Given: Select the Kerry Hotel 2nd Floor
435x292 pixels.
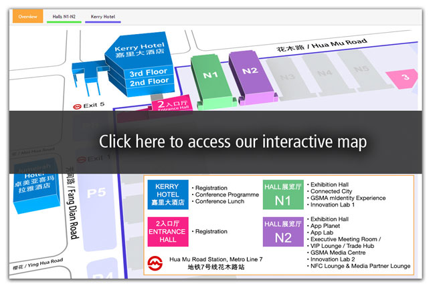Looking at the screenshot, I should 149,82.
